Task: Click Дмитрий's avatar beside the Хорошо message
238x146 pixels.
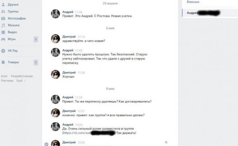Action: [55, 74]
